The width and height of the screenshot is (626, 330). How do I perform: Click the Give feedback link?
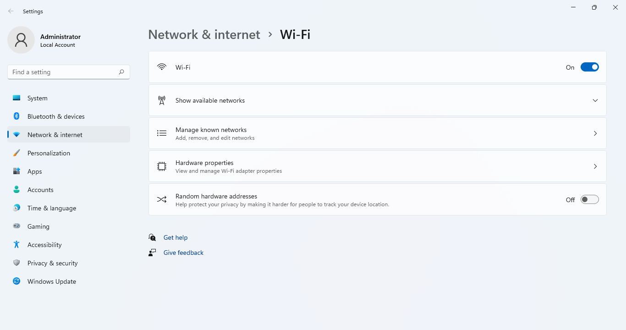pyautogui.click(x=183, y=252)
